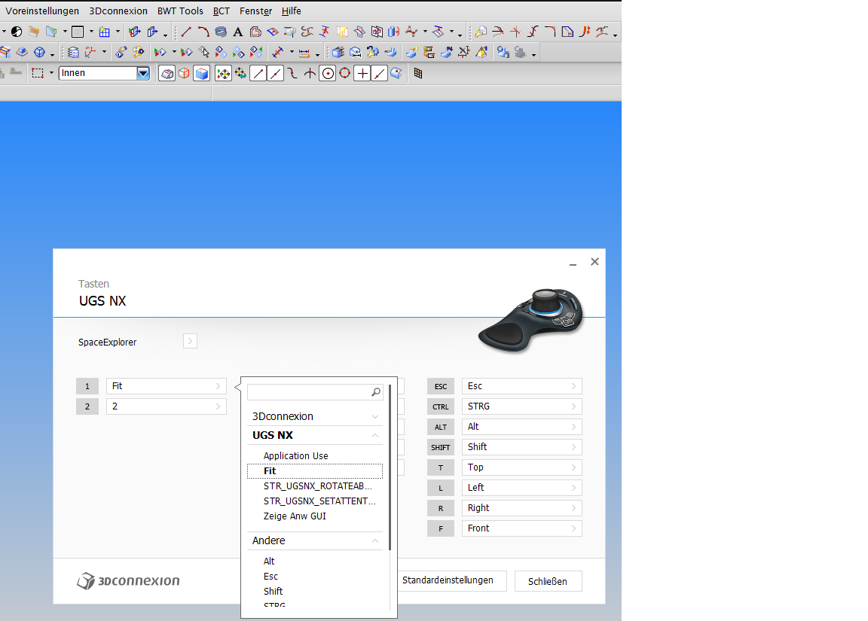Click the black-white contrast circle icon
Image resolution: width=868 pixels, height=621 pixels.
click(x=17, y=32)
